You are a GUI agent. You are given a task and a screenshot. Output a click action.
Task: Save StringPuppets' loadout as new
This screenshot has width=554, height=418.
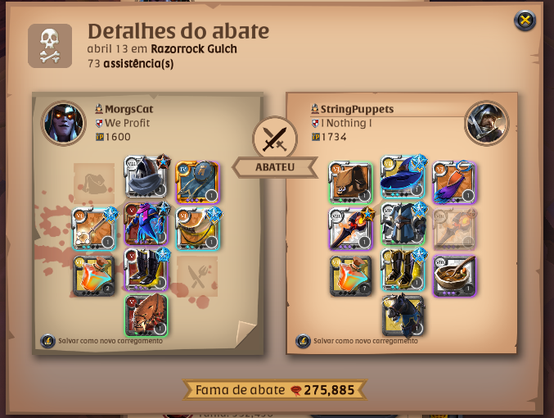coord(357,341)
